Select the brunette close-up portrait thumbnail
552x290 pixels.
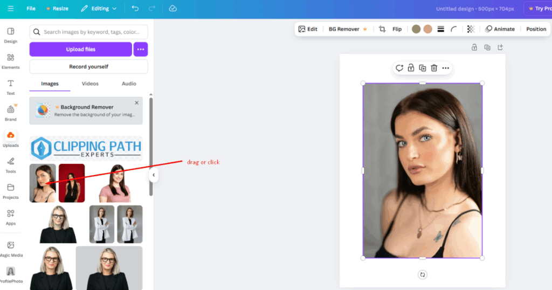(43, 183)
